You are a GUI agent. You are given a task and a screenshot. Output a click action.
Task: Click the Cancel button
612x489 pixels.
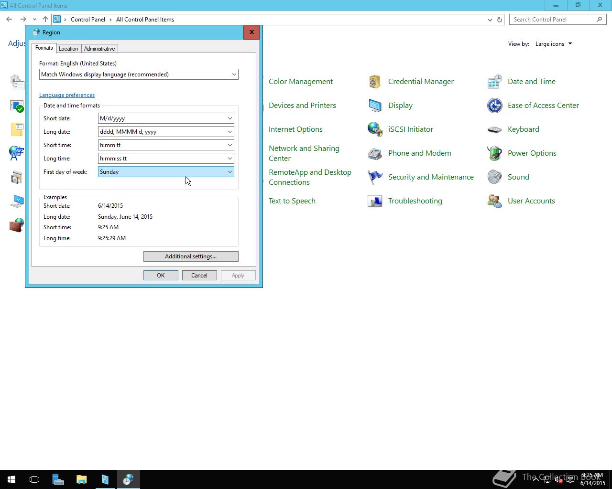(x=199, y=276)
